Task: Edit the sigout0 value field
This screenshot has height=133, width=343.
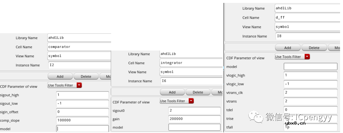Action: point(194,110)
